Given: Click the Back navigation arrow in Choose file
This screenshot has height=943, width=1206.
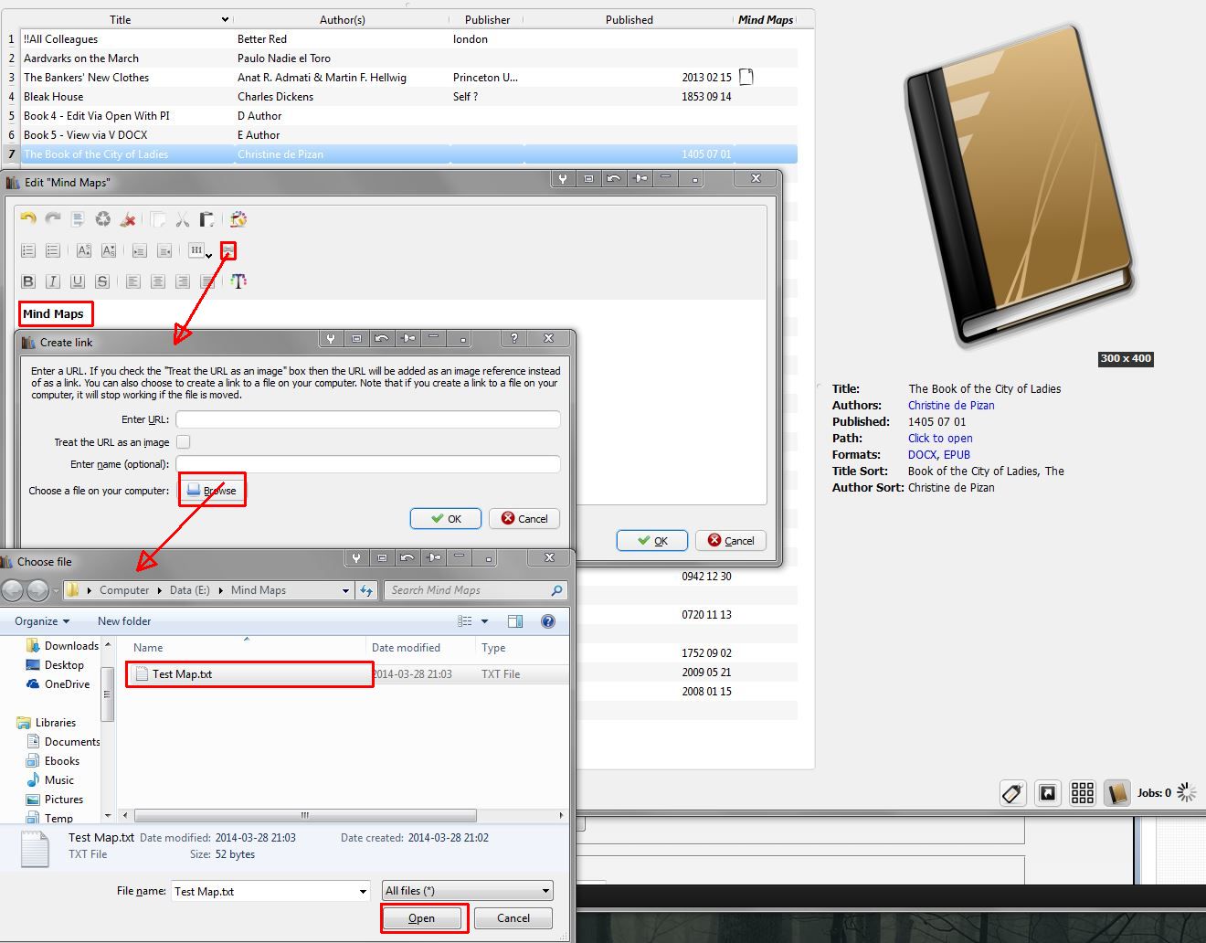Looking at the screenshot, I should [x=13, y=590].
